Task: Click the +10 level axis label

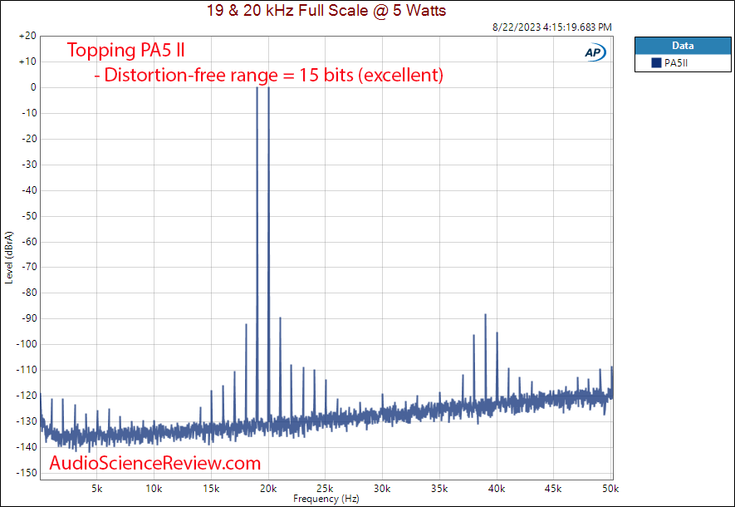Action: point(27,62)
